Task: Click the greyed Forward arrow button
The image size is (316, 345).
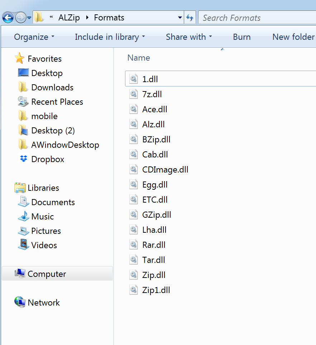Action: (21, 18)
